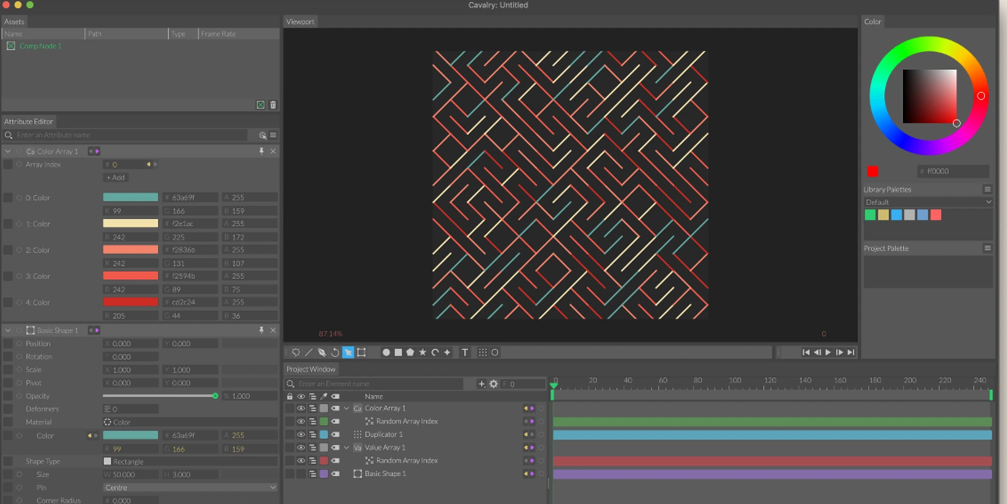Open the Project Window tab

pyautogui.click(x=311, y=369)
